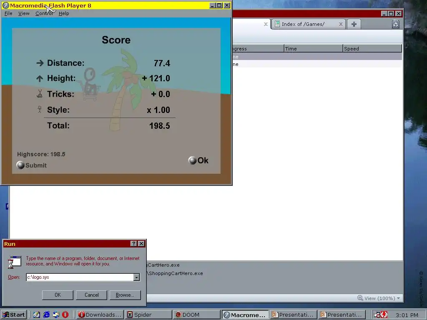The image size is (427, 320).
Task: Click the Total score value 198.5
Action: pos(160,126)
